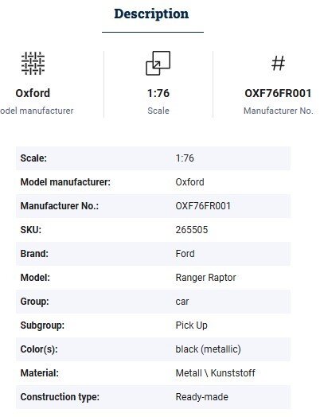Click the SKU value 265505

(192, 230)
